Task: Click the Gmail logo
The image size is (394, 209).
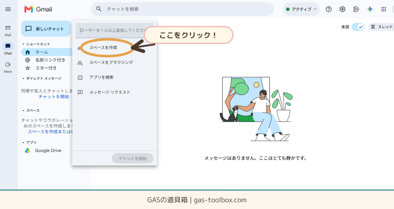Action: 38,9
